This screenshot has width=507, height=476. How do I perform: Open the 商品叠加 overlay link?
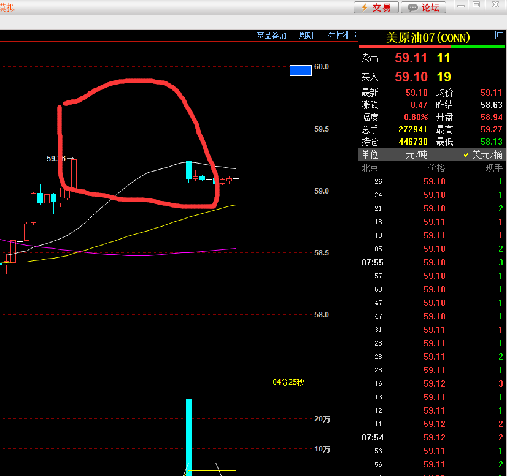tap(271, 36)
